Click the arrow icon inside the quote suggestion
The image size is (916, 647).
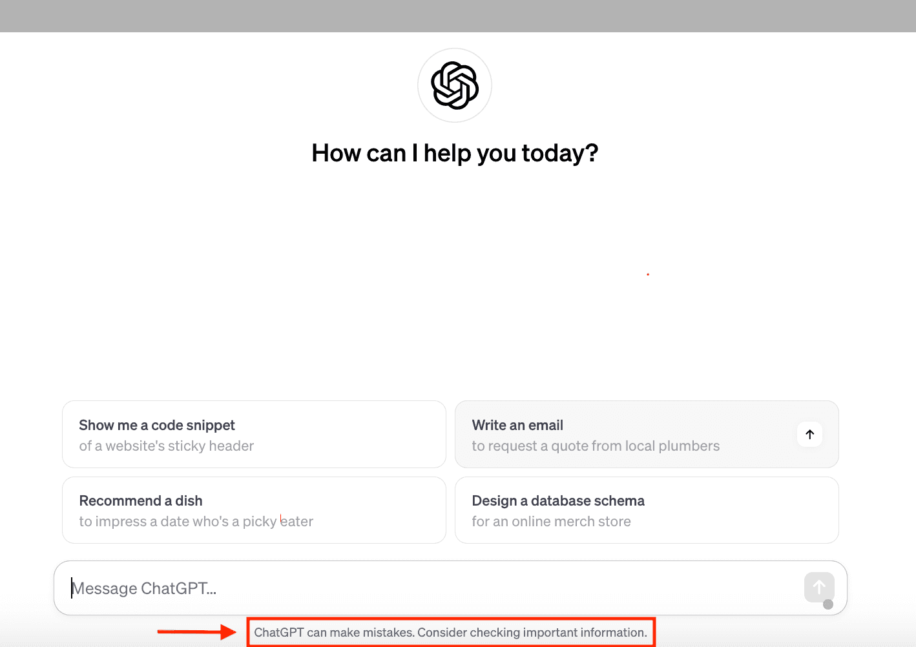tap(809, 435)
